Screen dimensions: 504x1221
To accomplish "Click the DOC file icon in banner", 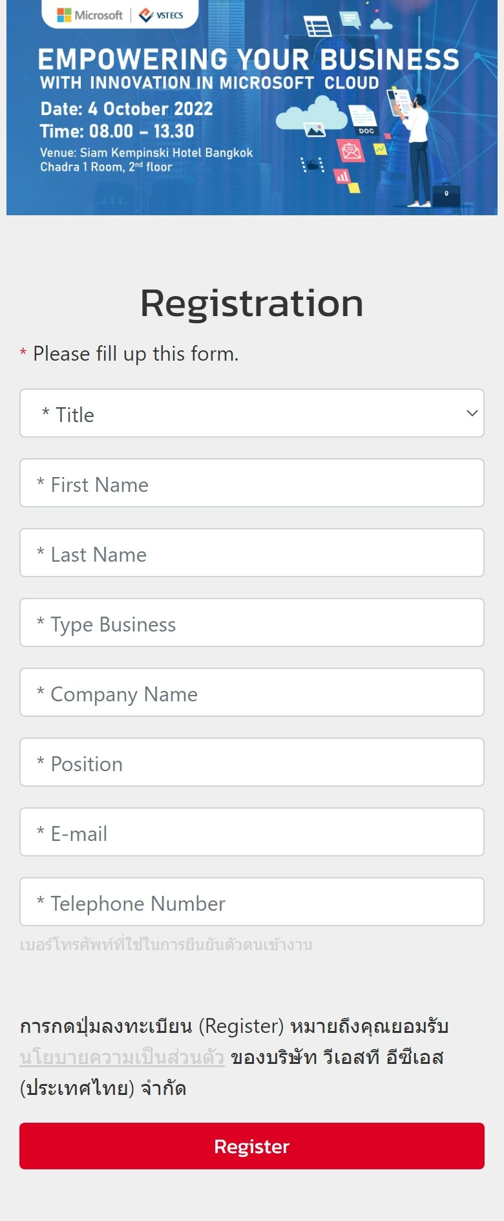I will click(363, 120).
